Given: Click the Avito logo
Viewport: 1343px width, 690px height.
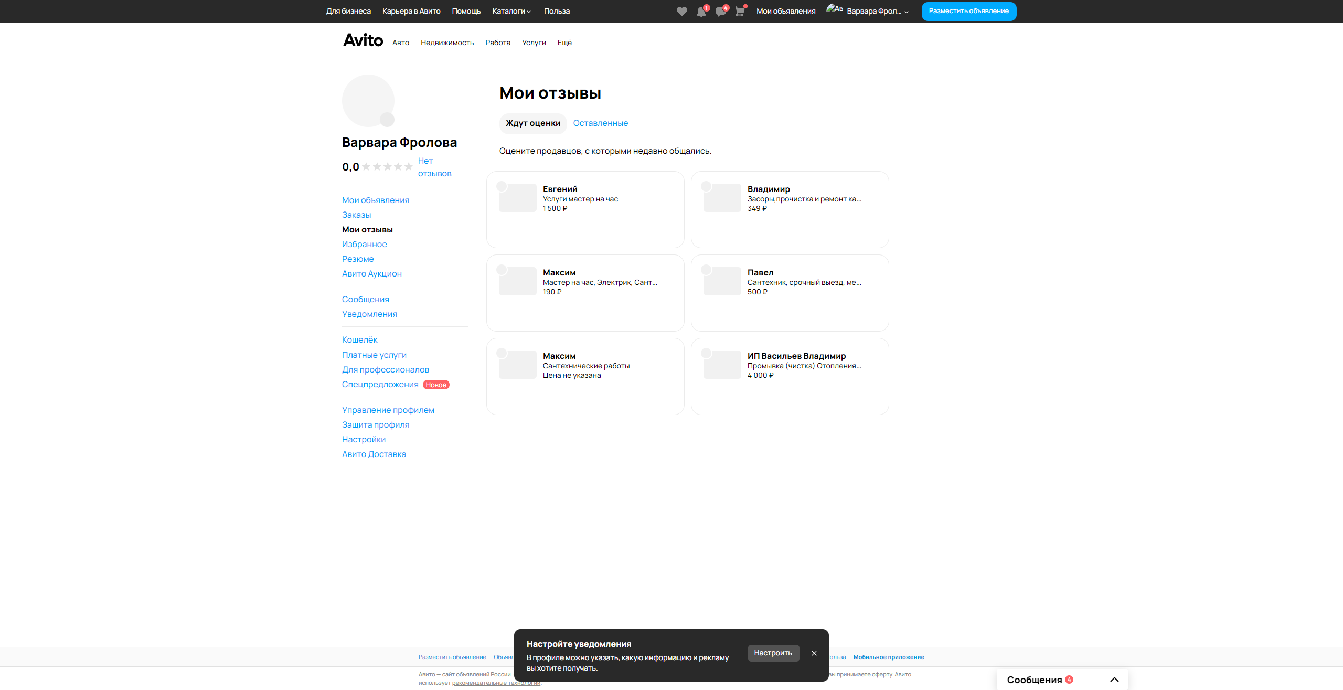Looking at the screenshot, I should (x=363, y=40).
